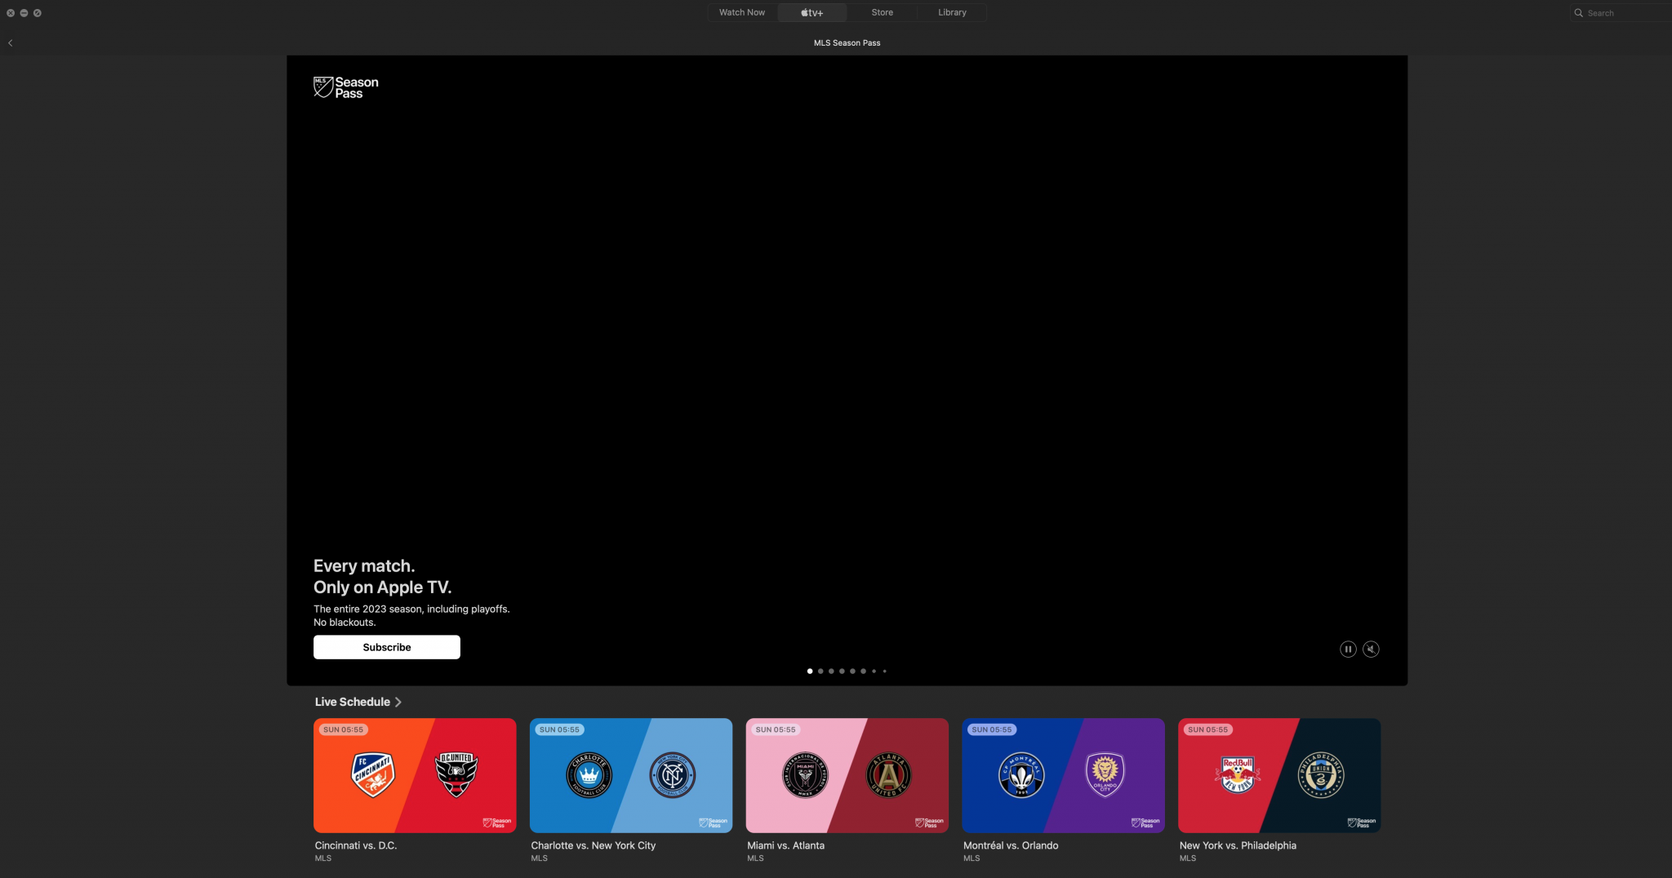
Task: Click the 'No blackouts.' text
Action: point(345,623)
